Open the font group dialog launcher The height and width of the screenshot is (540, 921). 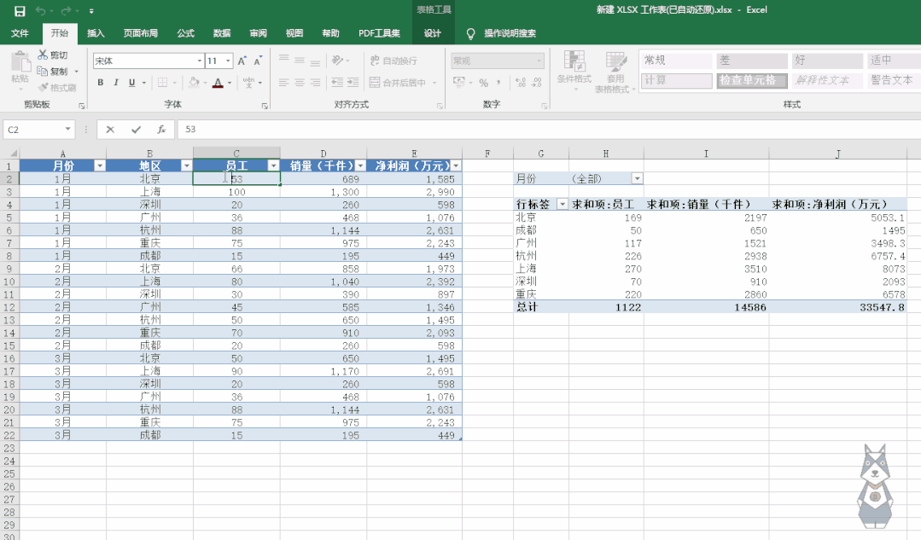pos(265,107)
